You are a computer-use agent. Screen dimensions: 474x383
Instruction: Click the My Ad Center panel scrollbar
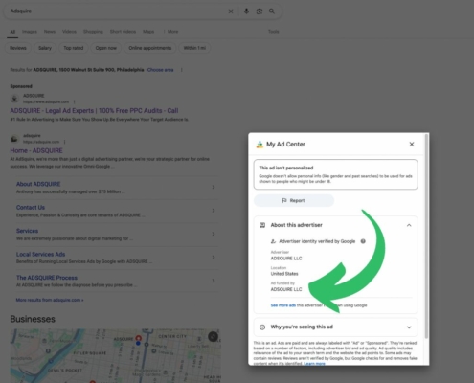click(x=426, y=237)
